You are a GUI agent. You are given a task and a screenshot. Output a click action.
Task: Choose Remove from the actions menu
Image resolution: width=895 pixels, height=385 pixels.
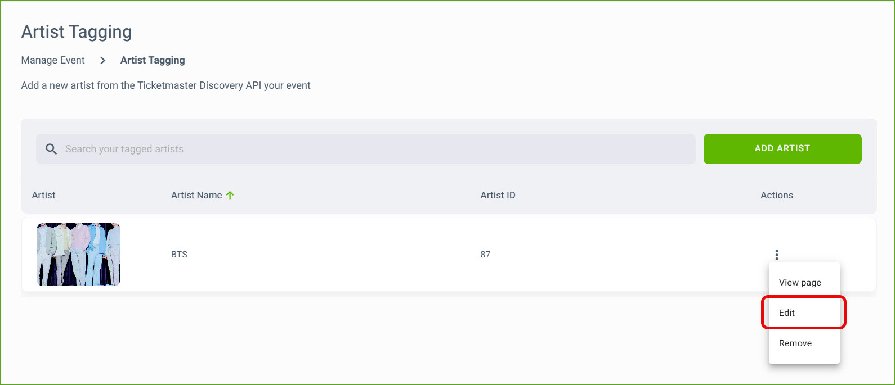[795, 343]
